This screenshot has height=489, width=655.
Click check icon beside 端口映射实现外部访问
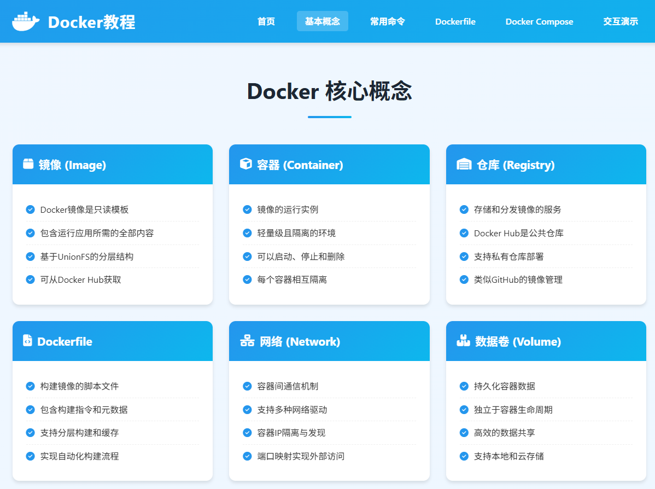pyautogui.click(x=247, y=456)
